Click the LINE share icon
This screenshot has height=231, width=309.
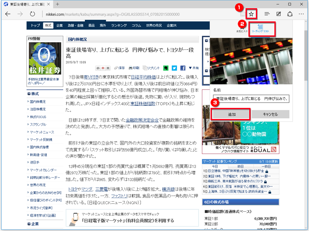tap(166, 68)
